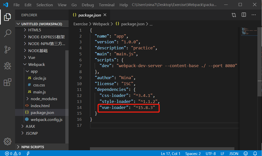
Task: Click package.json in the breadcrumb
Action: pyautogui.click(x=133, y=24)
